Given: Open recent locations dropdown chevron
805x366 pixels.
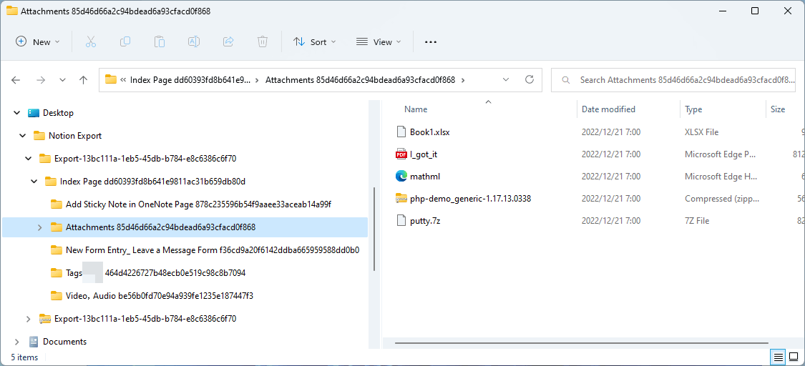Looking at the screenshot, I should [x=63, y=80].
